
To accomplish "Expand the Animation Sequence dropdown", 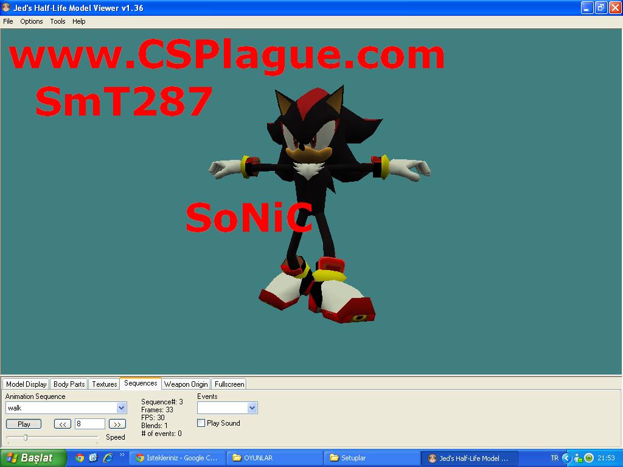I will [121, 408].
